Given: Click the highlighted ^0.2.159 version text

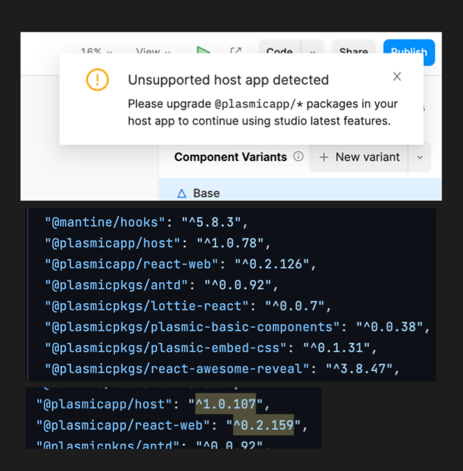Looking at the screenshot, I should [263, 425].
